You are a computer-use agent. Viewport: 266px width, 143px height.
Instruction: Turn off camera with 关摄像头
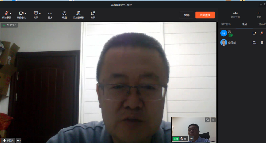tap(21, 13)
